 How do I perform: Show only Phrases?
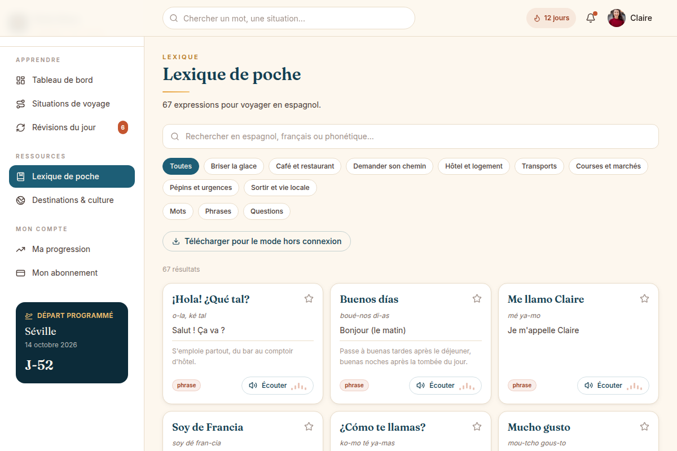(218, 211)
